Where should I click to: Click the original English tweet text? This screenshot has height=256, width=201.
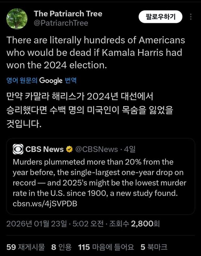[95, 52]
